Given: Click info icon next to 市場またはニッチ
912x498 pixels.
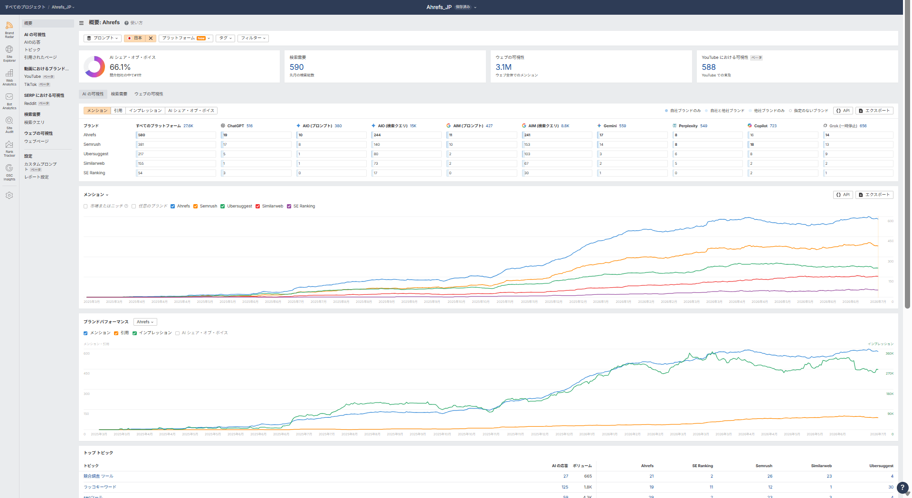Looking at the screenshot, I should pyautogui.click(x=126, y=206).
